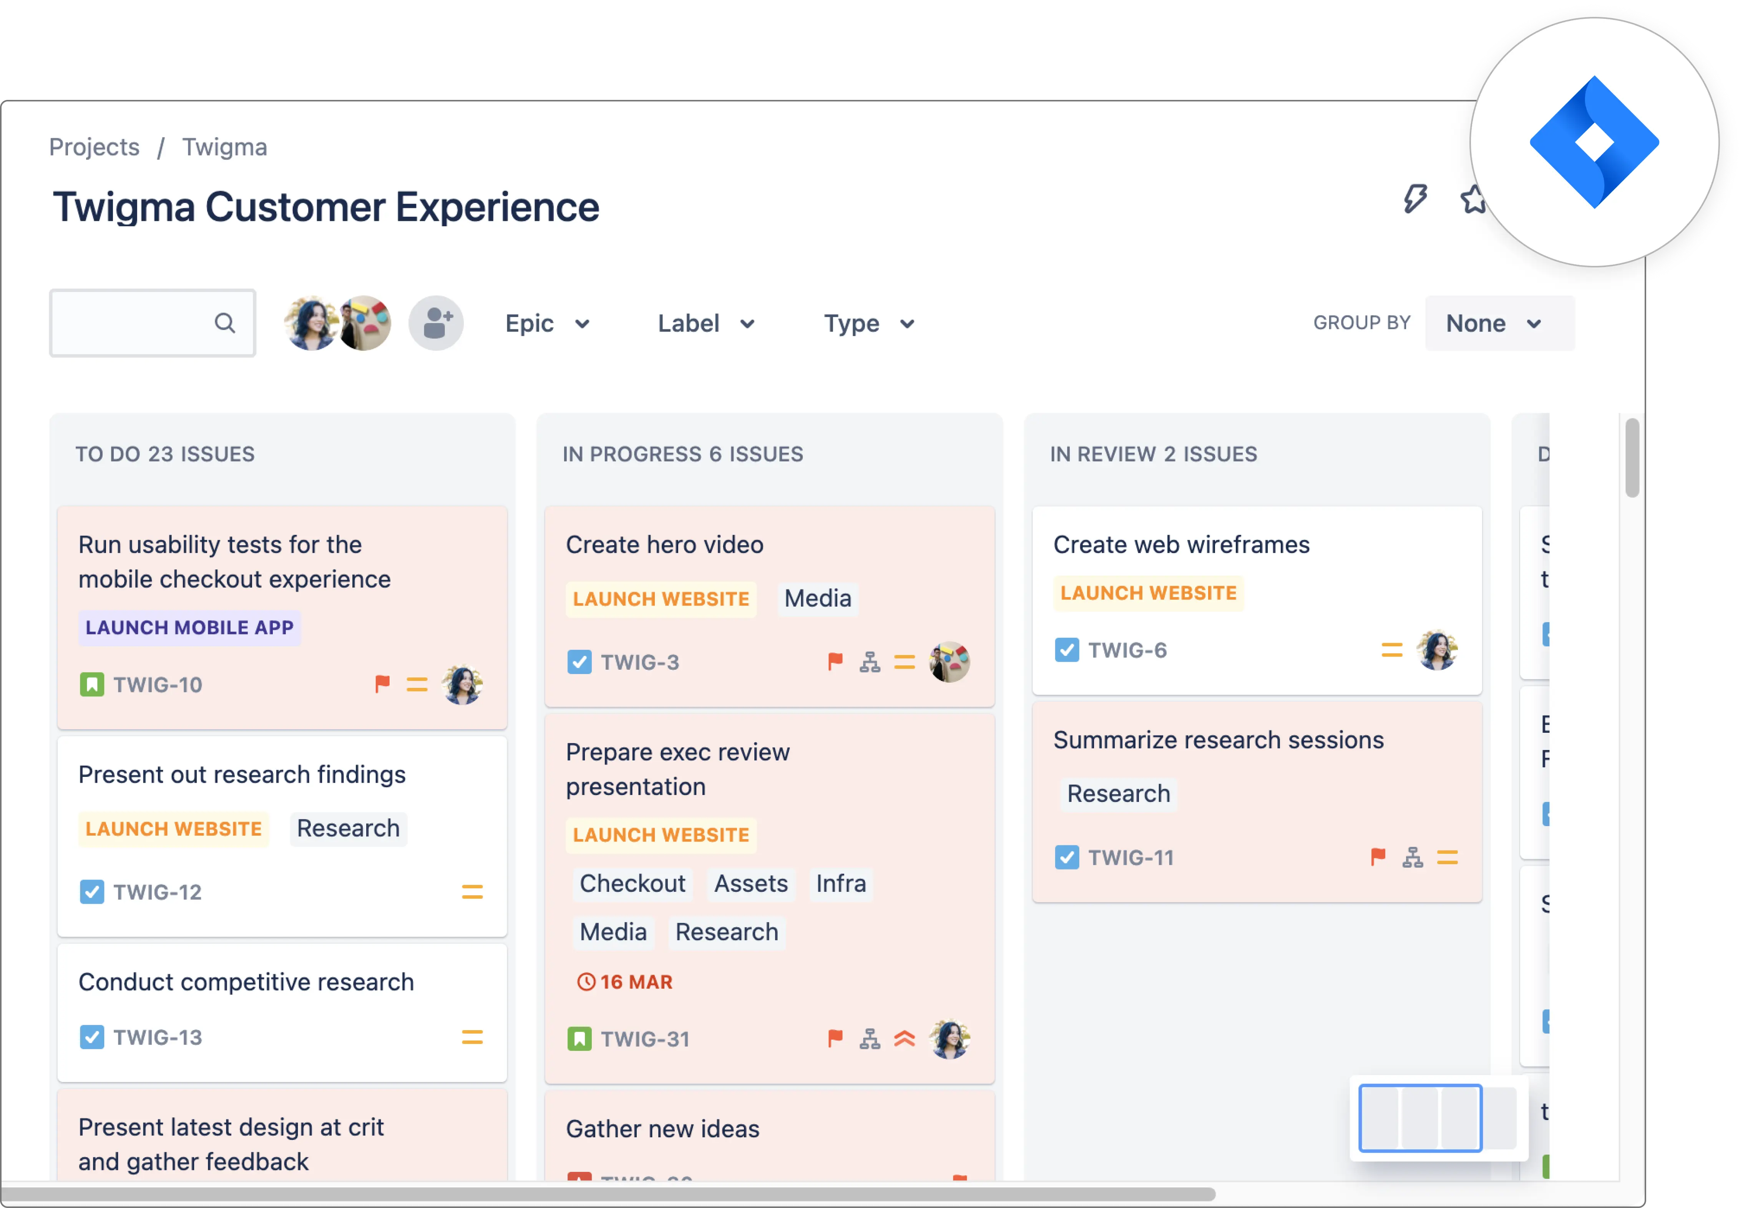Expand the Epic filter dropdown
1743x1208 pixels.
(547, 323)
